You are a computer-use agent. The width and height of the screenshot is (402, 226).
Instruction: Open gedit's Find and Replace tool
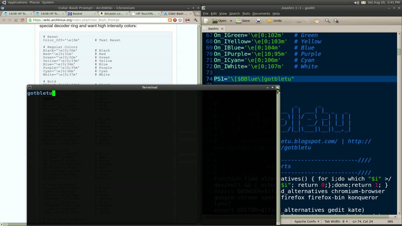[x=336, y=21]
